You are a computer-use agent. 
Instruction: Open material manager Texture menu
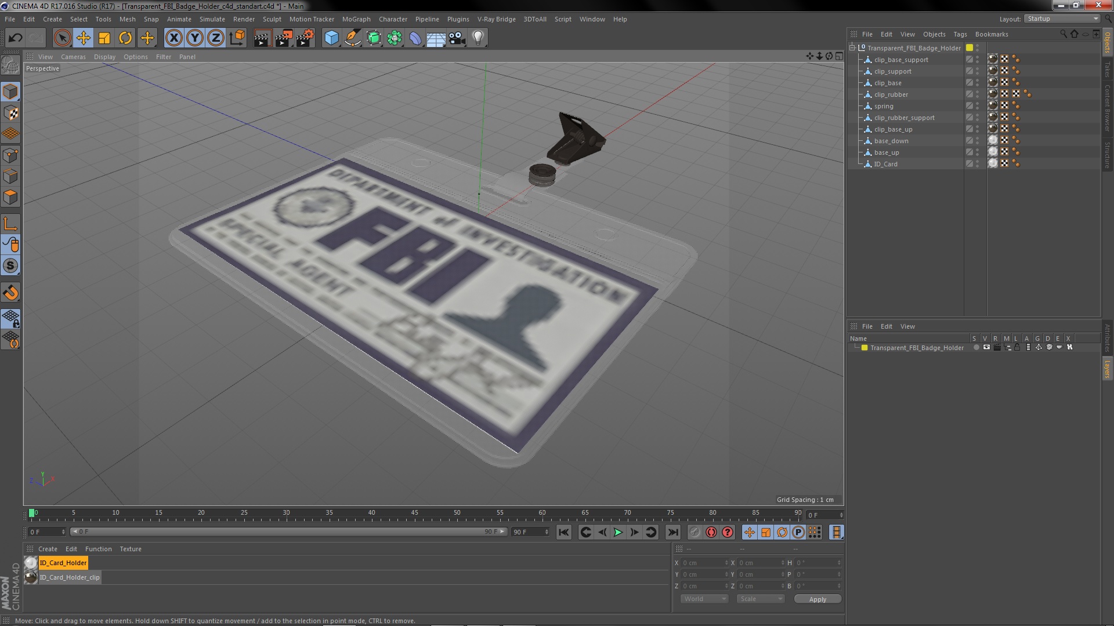(130, 549)
